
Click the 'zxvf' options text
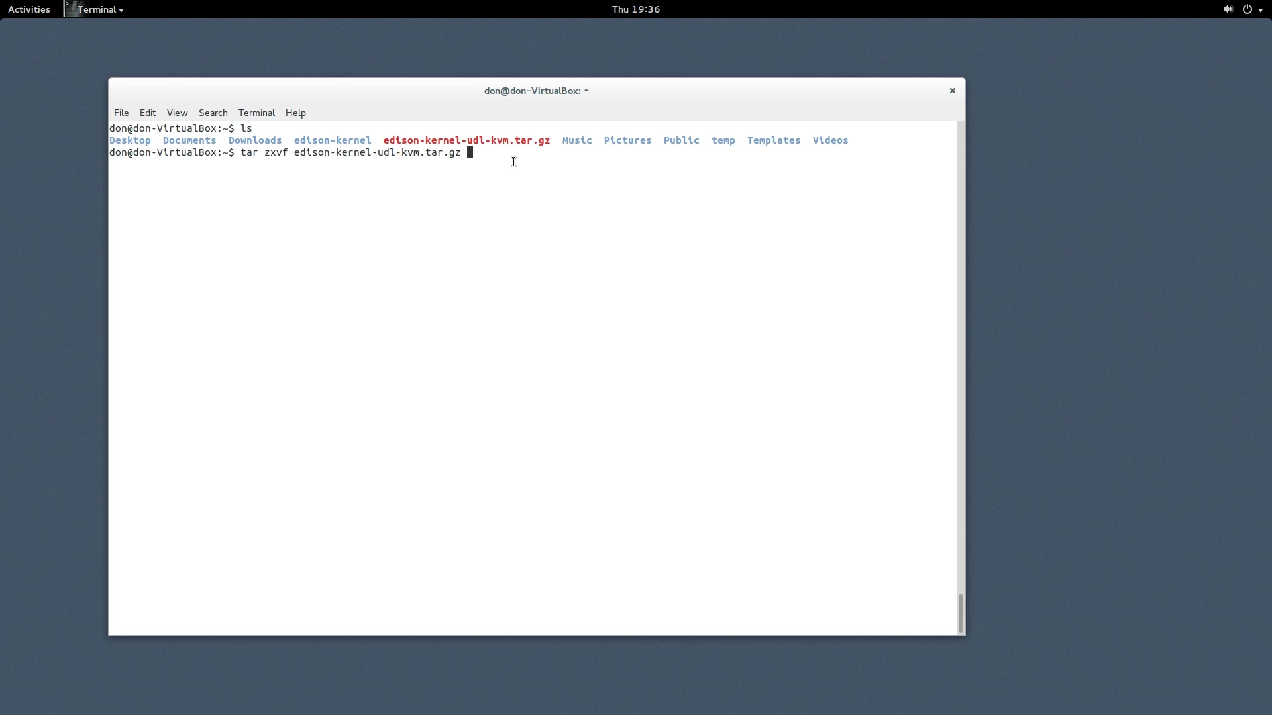276,152
